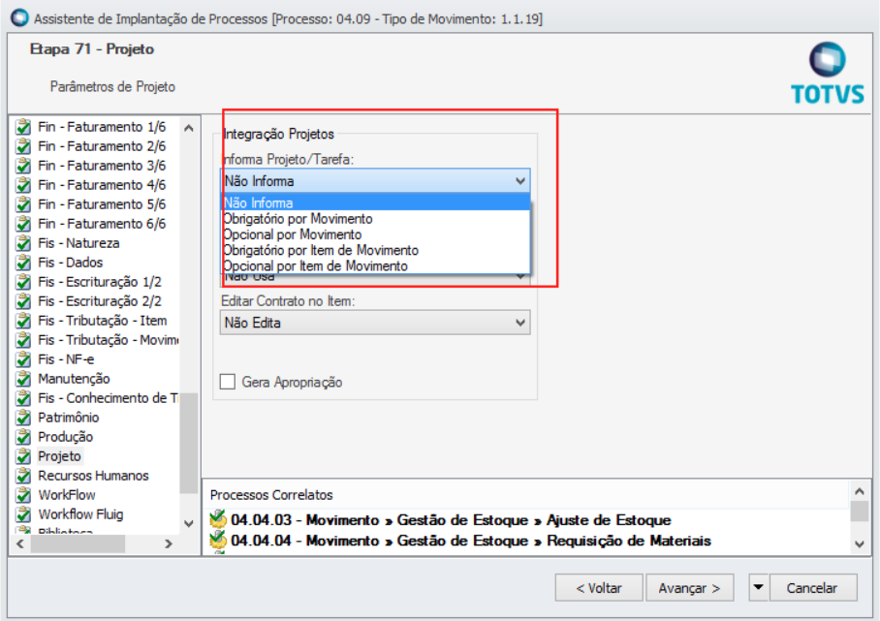Click checkmark icon beside Fin - Faturamento 1/6
Screen dimensions: 880x621
[x=23, y=127]
